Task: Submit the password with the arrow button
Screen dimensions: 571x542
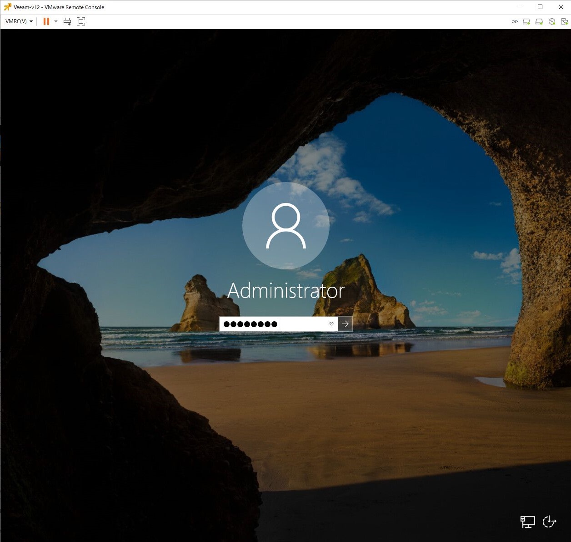Action: (x=346, y=324)
